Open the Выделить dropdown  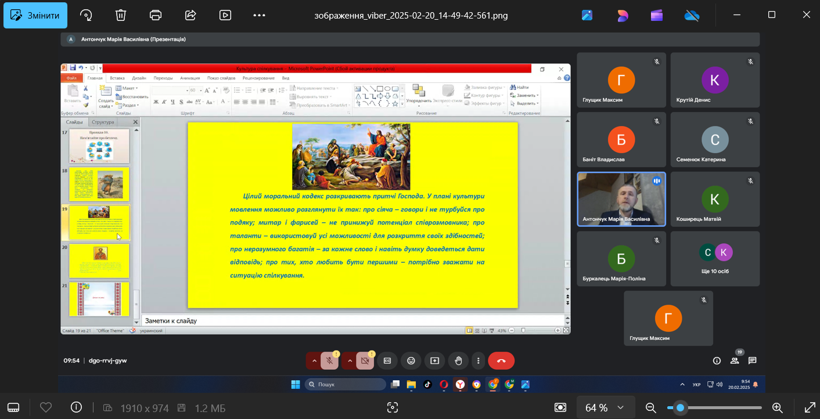point(524,103)
